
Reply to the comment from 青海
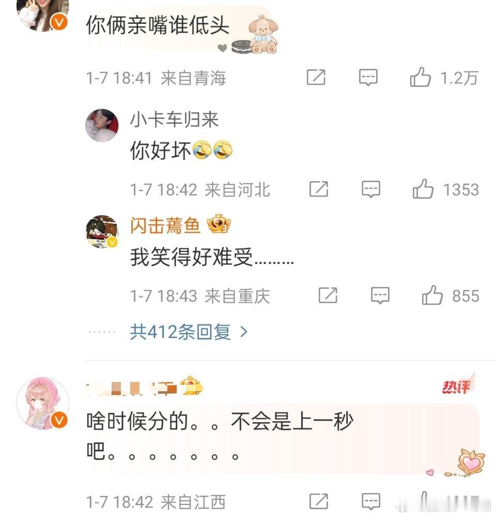(x=368, y=78)
